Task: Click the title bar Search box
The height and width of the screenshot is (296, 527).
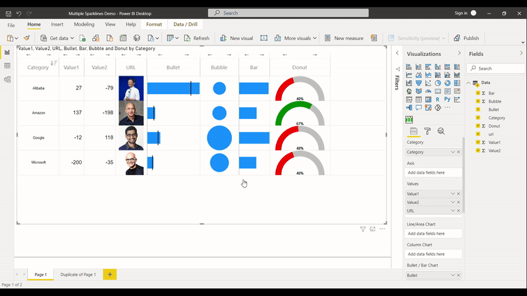Action: click(289, 13)
